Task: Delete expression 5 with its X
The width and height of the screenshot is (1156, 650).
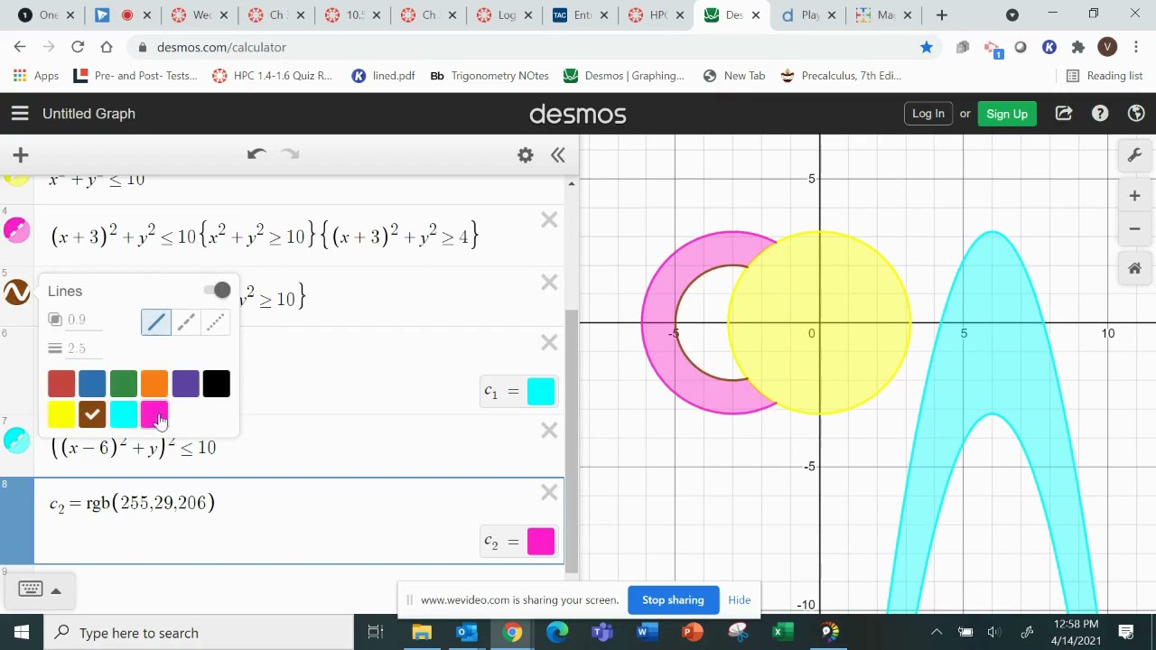Action: [549, 283]
